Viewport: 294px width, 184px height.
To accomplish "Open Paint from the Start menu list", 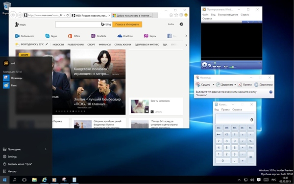I will (10, 85).
